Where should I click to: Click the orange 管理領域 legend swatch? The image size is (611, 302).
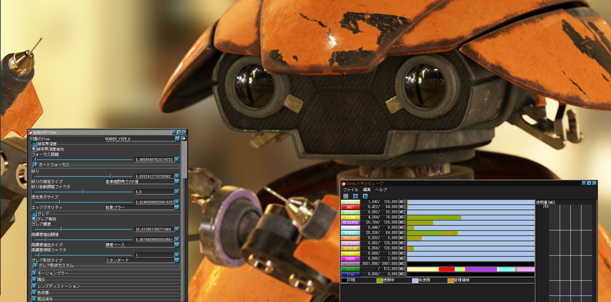pos(451,280)
